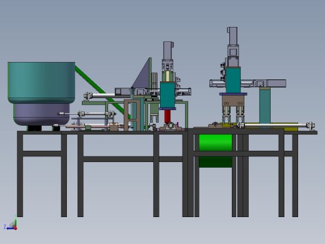Screen dimensions: 325x244
Task: Select the pillow block bearing under red cylinder
Action: click(171, 126)
